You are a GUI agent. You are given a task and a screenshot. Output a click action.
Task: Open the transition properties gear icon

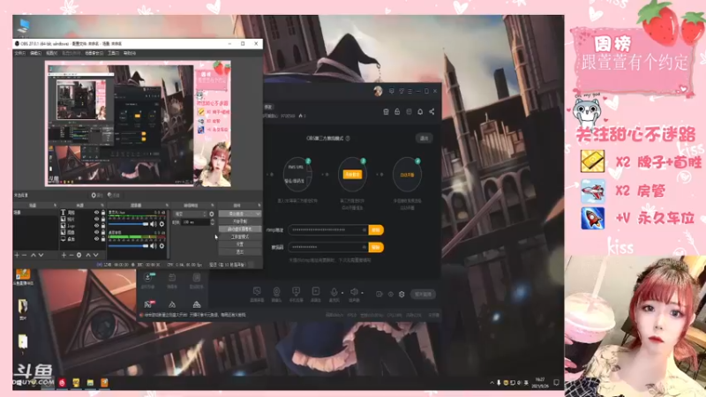212,213
